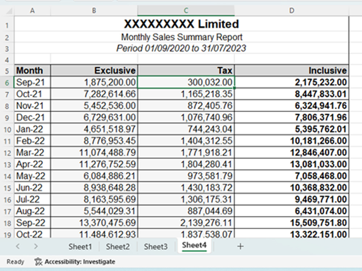This screenshot has height=271, width=362.
Task: Click the Ready status indicator
Action: (15, 262)
